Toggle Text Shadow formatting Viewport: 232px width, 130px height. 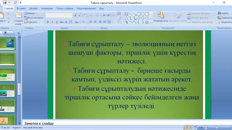pos(66,22)
